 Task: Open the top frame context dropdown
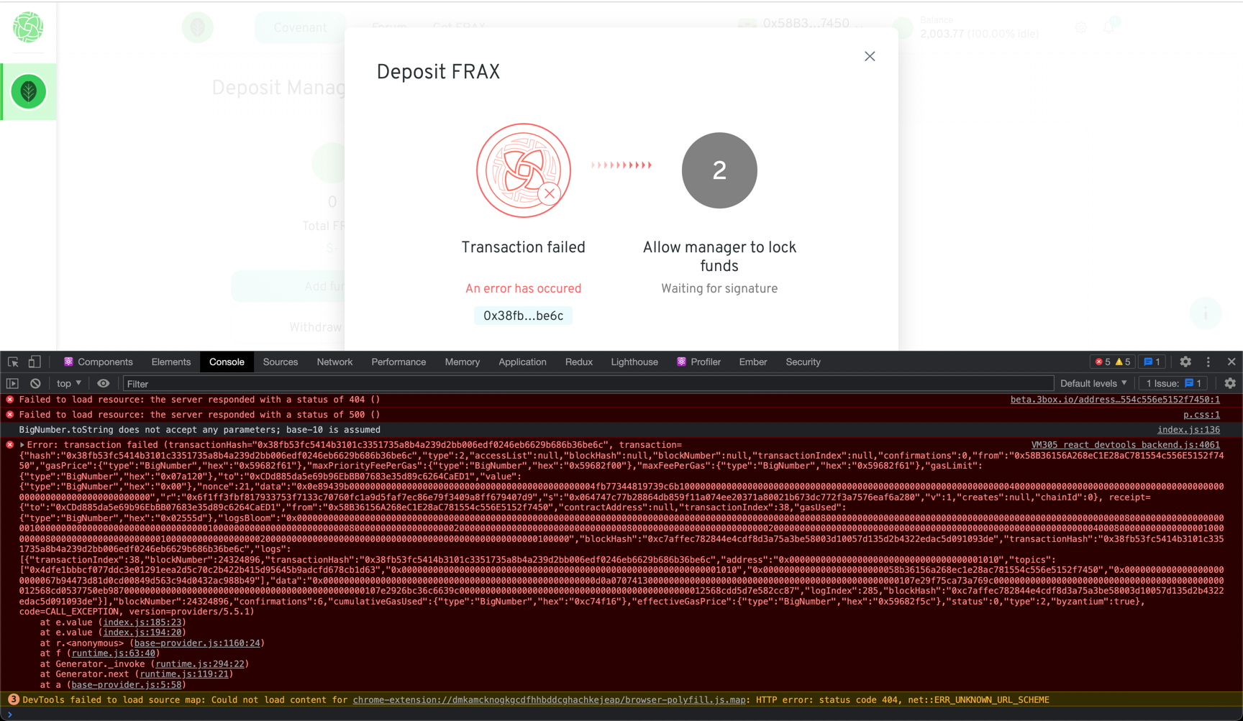point(68,383)
